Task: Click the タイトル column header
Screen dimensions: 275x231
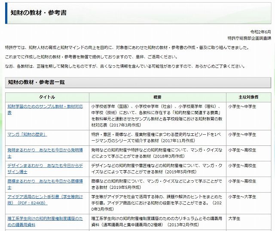Action: (47, 97)
